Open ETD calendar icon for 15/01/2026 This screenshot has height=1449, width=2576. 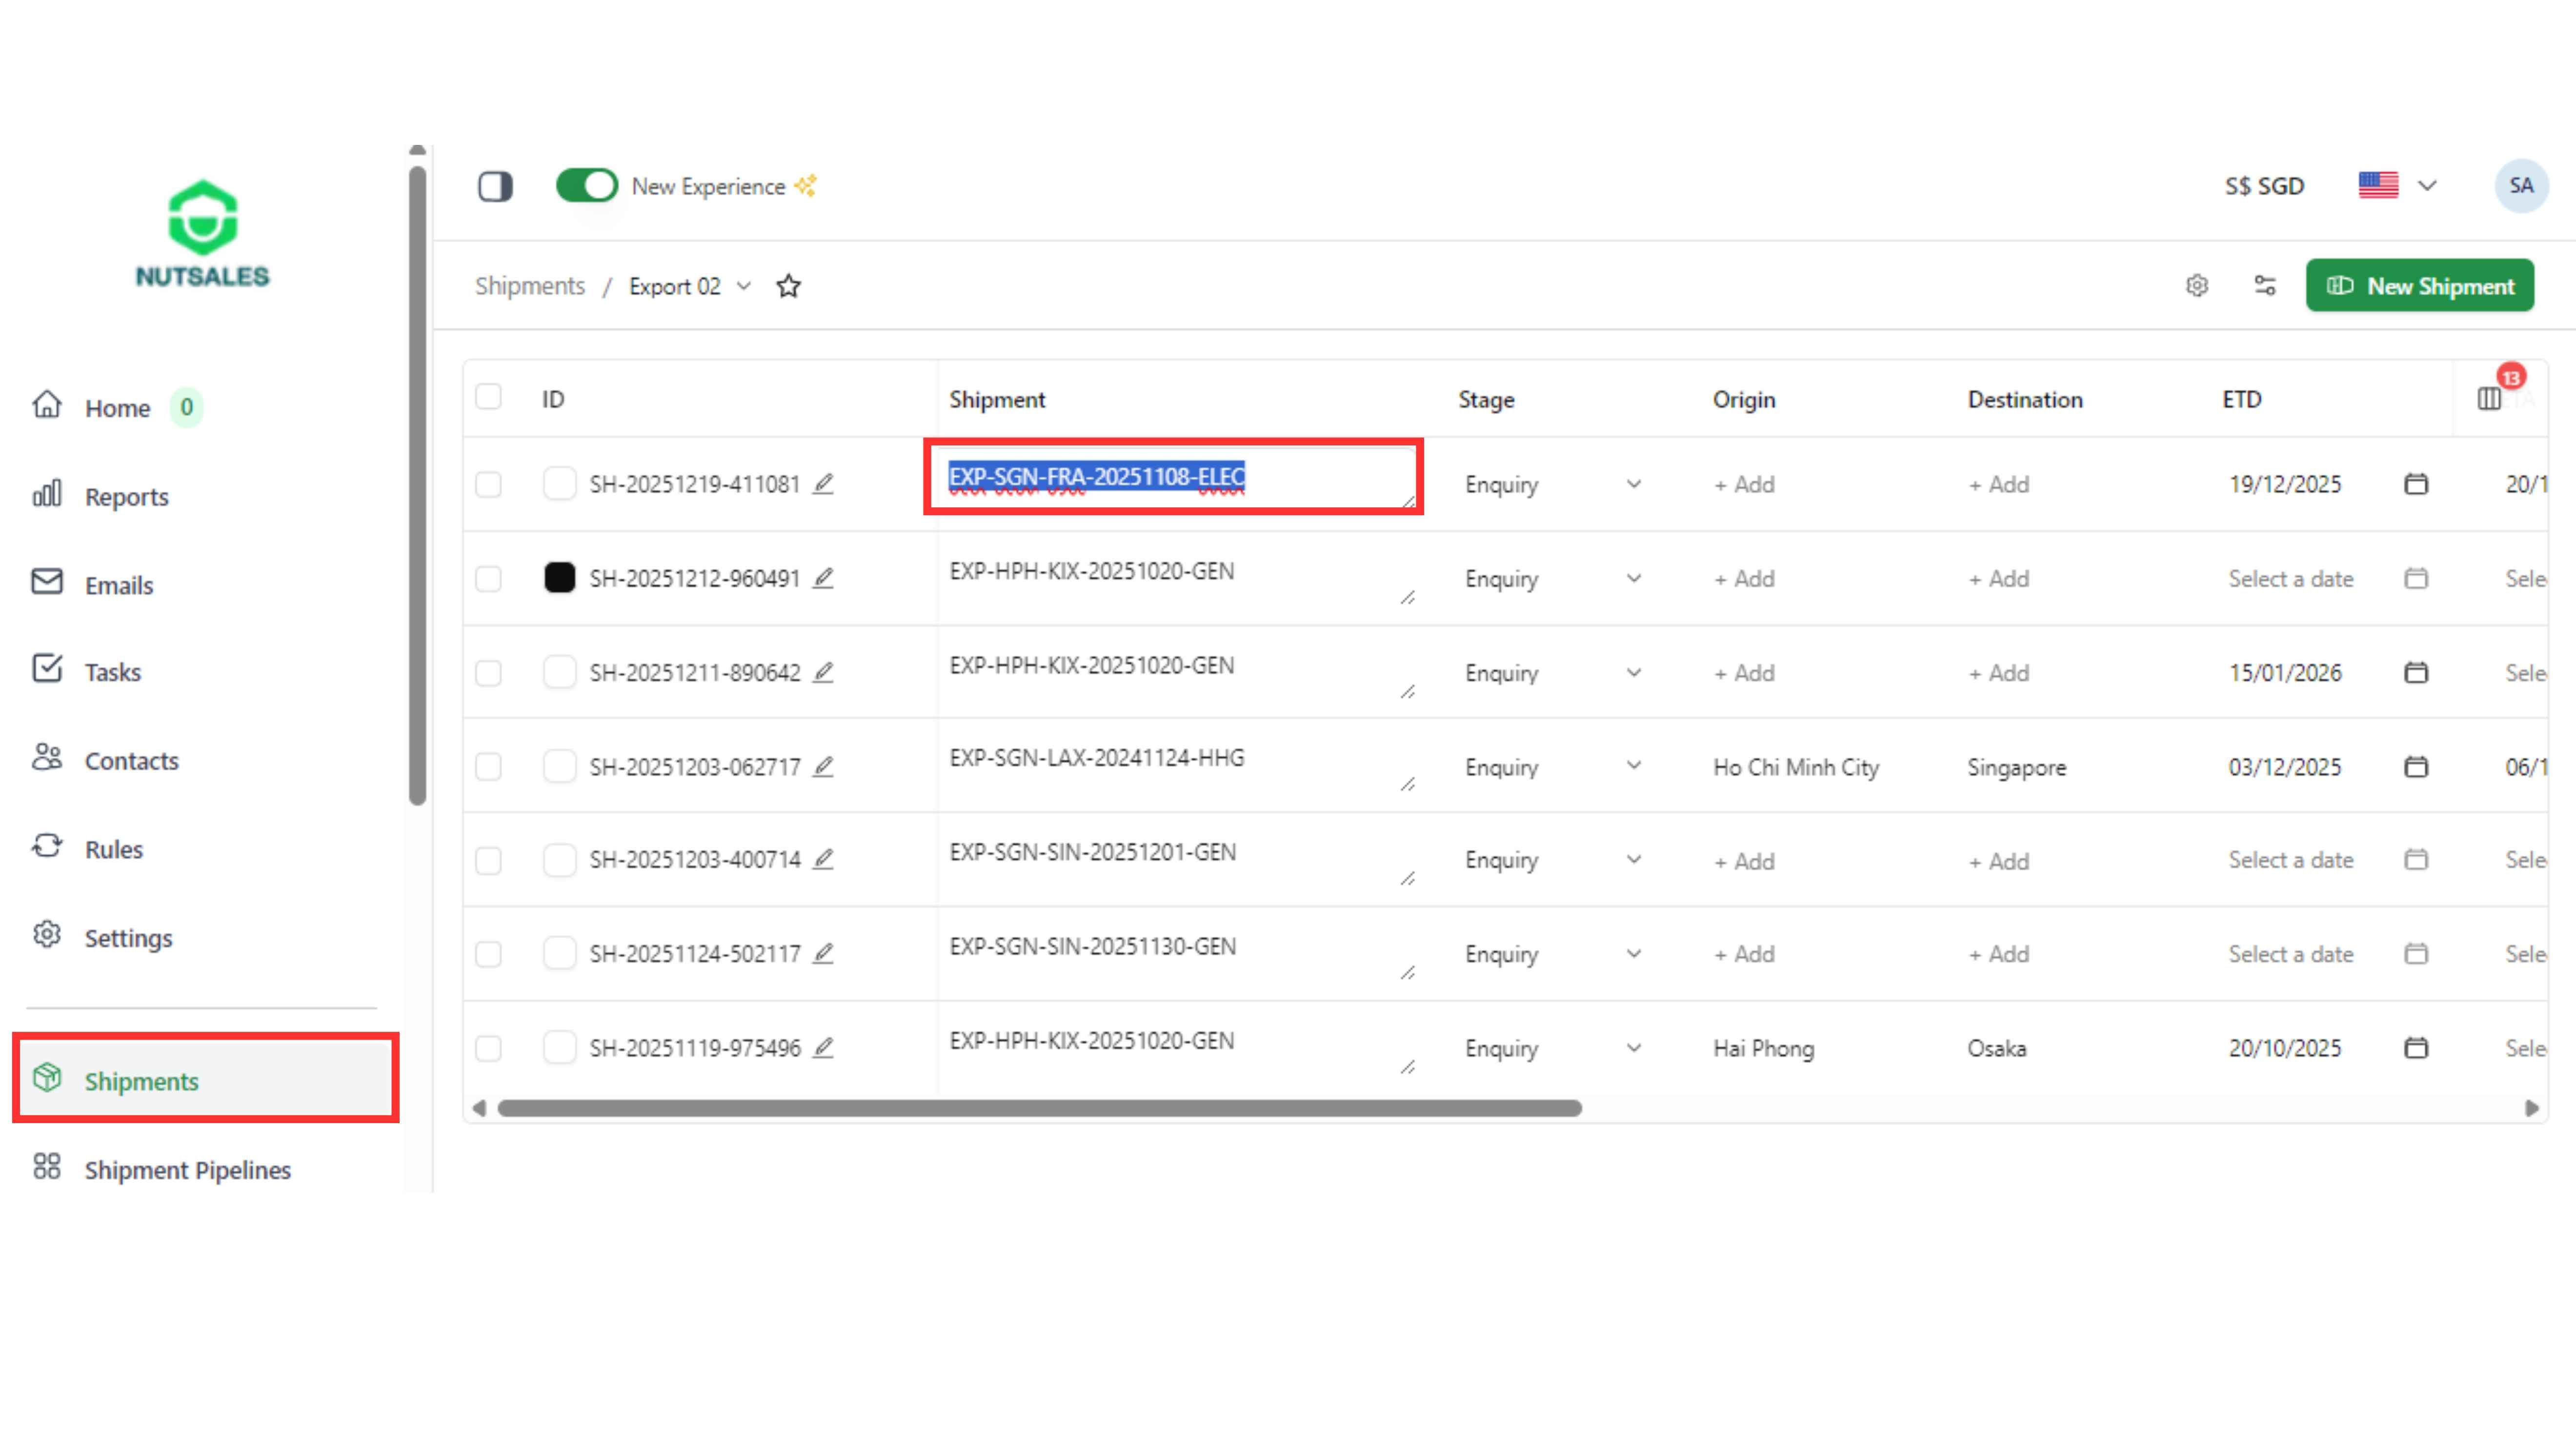2415,673
